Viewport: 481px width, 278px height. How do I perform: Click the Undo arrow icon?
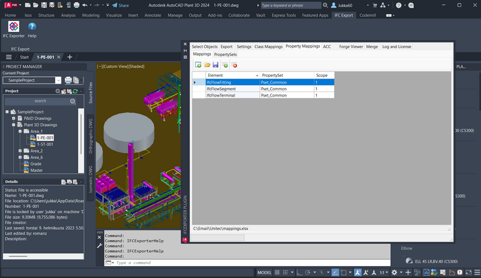coord(85,5)
